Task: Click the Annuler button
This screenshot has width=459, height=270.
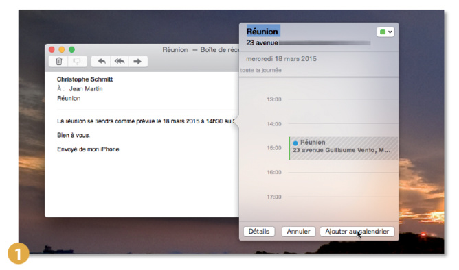Action: (298, 232)
